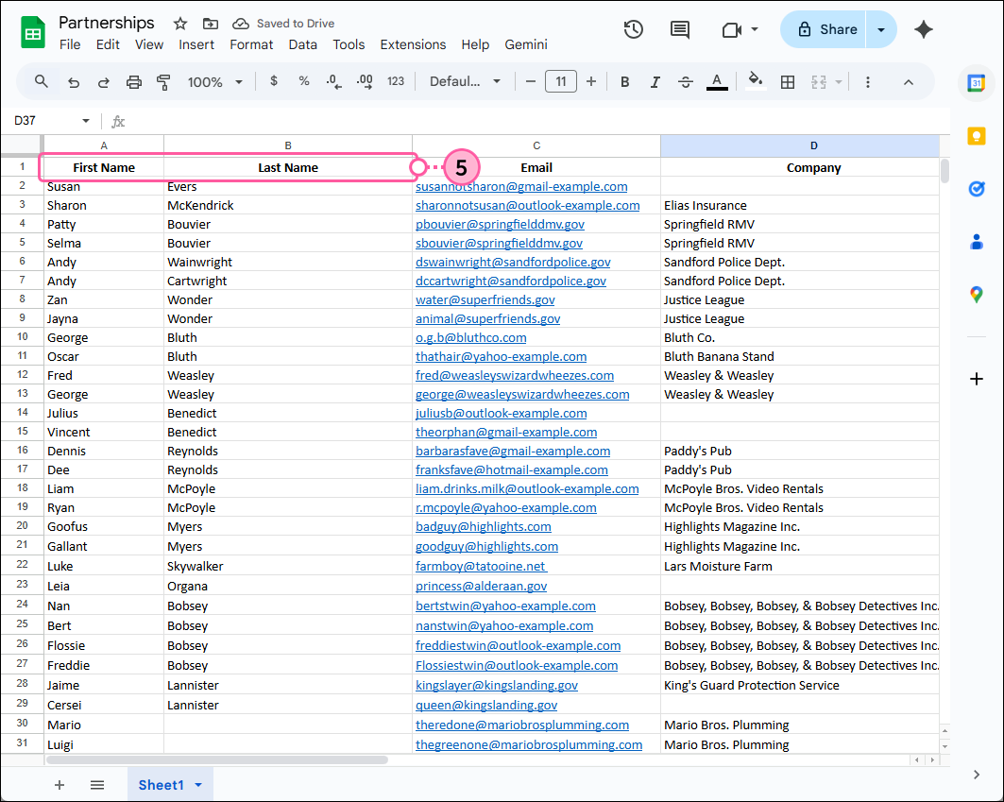
Task: Apply percent format
Action: [x=303, y=81]
